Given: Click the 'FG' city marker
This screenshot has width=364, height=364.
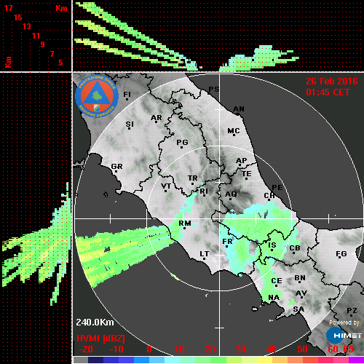Looking at the screenshot, I should click(x=341, y=254).
